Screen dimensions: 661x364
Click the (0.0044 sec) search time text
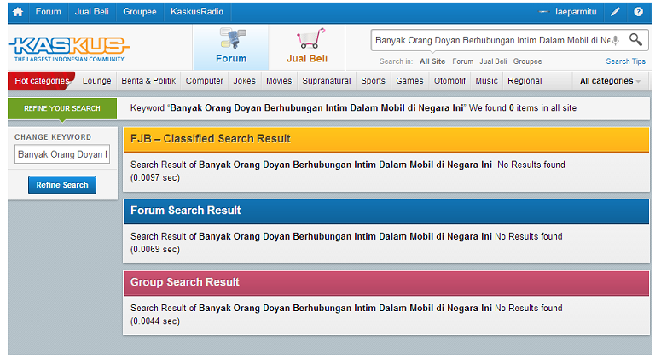coord(155,321)
